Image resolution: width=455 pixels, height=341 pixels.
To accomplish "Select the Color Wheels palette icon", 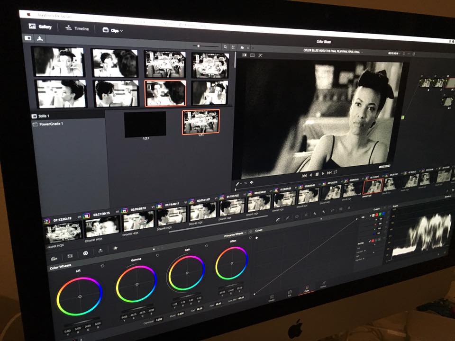I will tap(85, 253).
